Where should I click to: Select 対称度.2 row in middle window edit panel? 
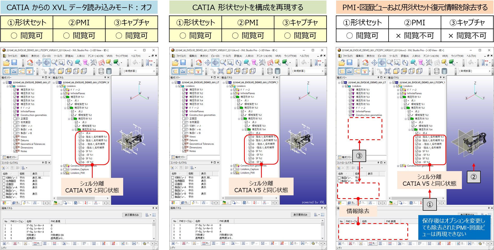[x=247, y=235]
